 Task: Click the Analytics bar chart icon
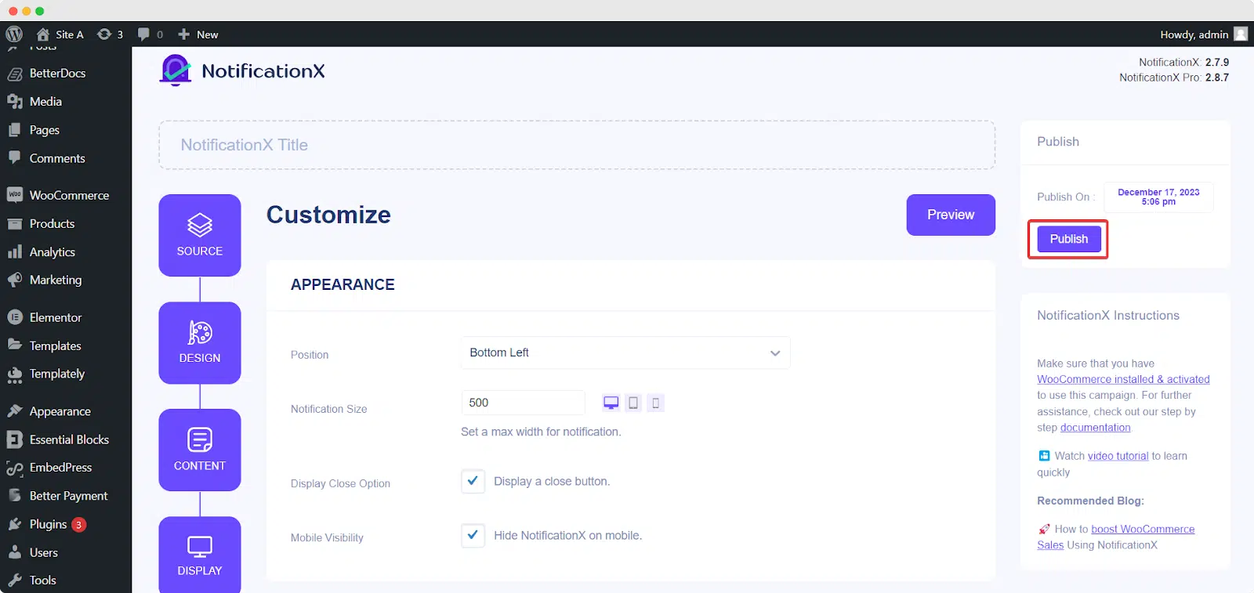click(x=14, y=252)
